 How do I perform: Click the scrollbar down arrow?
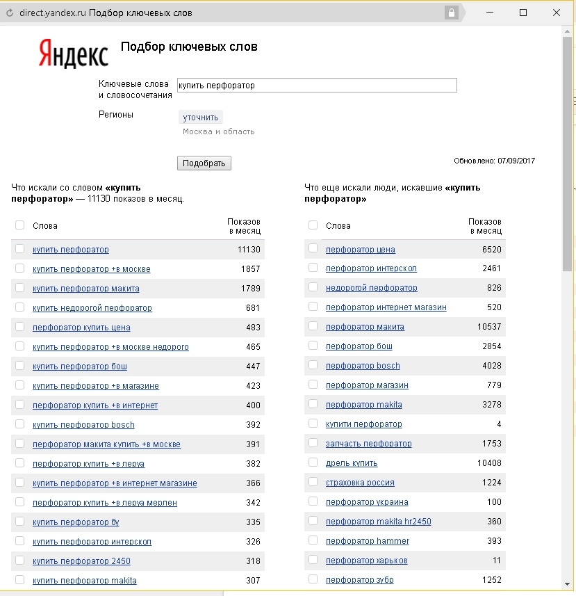pos(567,584)
